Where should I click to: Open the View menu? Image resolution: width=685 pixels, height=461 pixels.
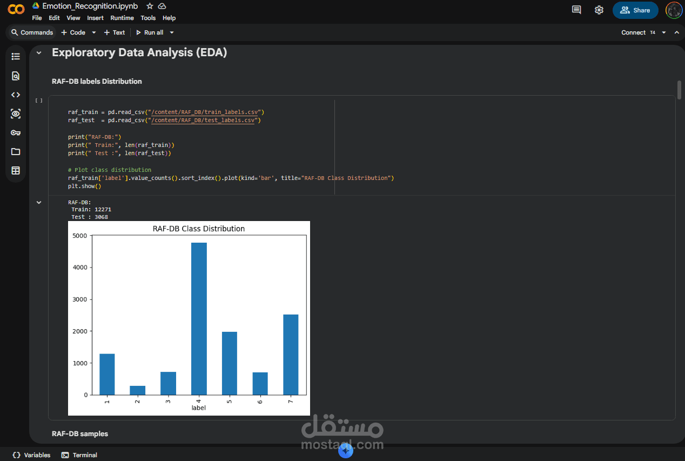pos(73,18)
